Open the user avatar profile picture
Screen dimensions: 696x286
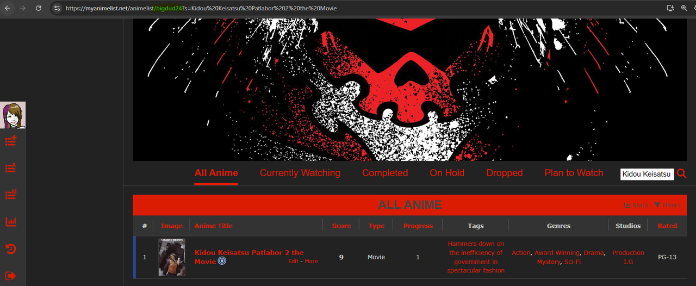(13, 115)
